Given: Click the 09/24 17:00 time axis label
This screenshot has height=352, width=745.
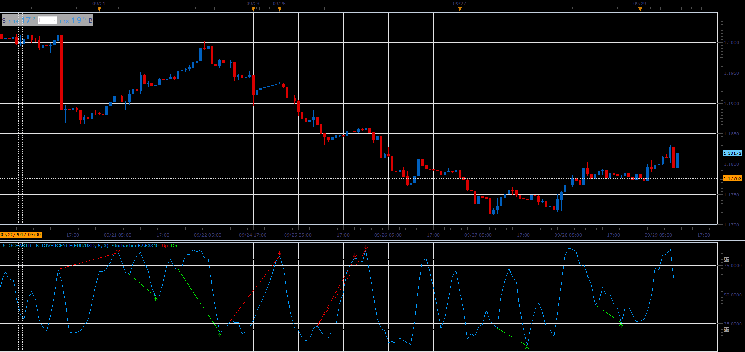Looking at the screenshot, I should pos(253,235).
